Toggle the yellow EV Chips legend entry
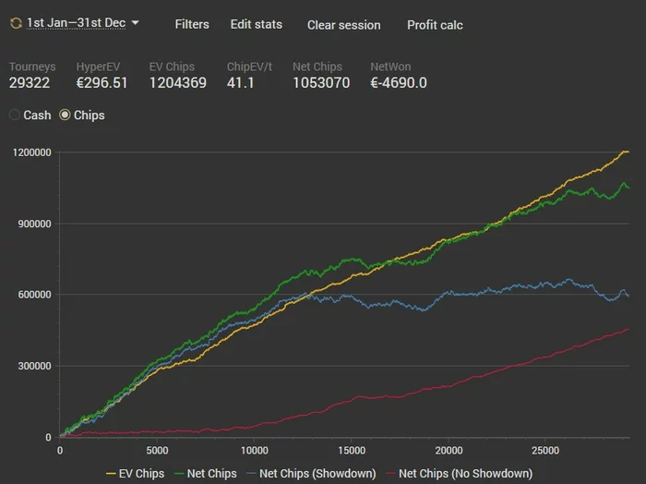Screen dimensions: 646x484 click(x=136, y=473)
